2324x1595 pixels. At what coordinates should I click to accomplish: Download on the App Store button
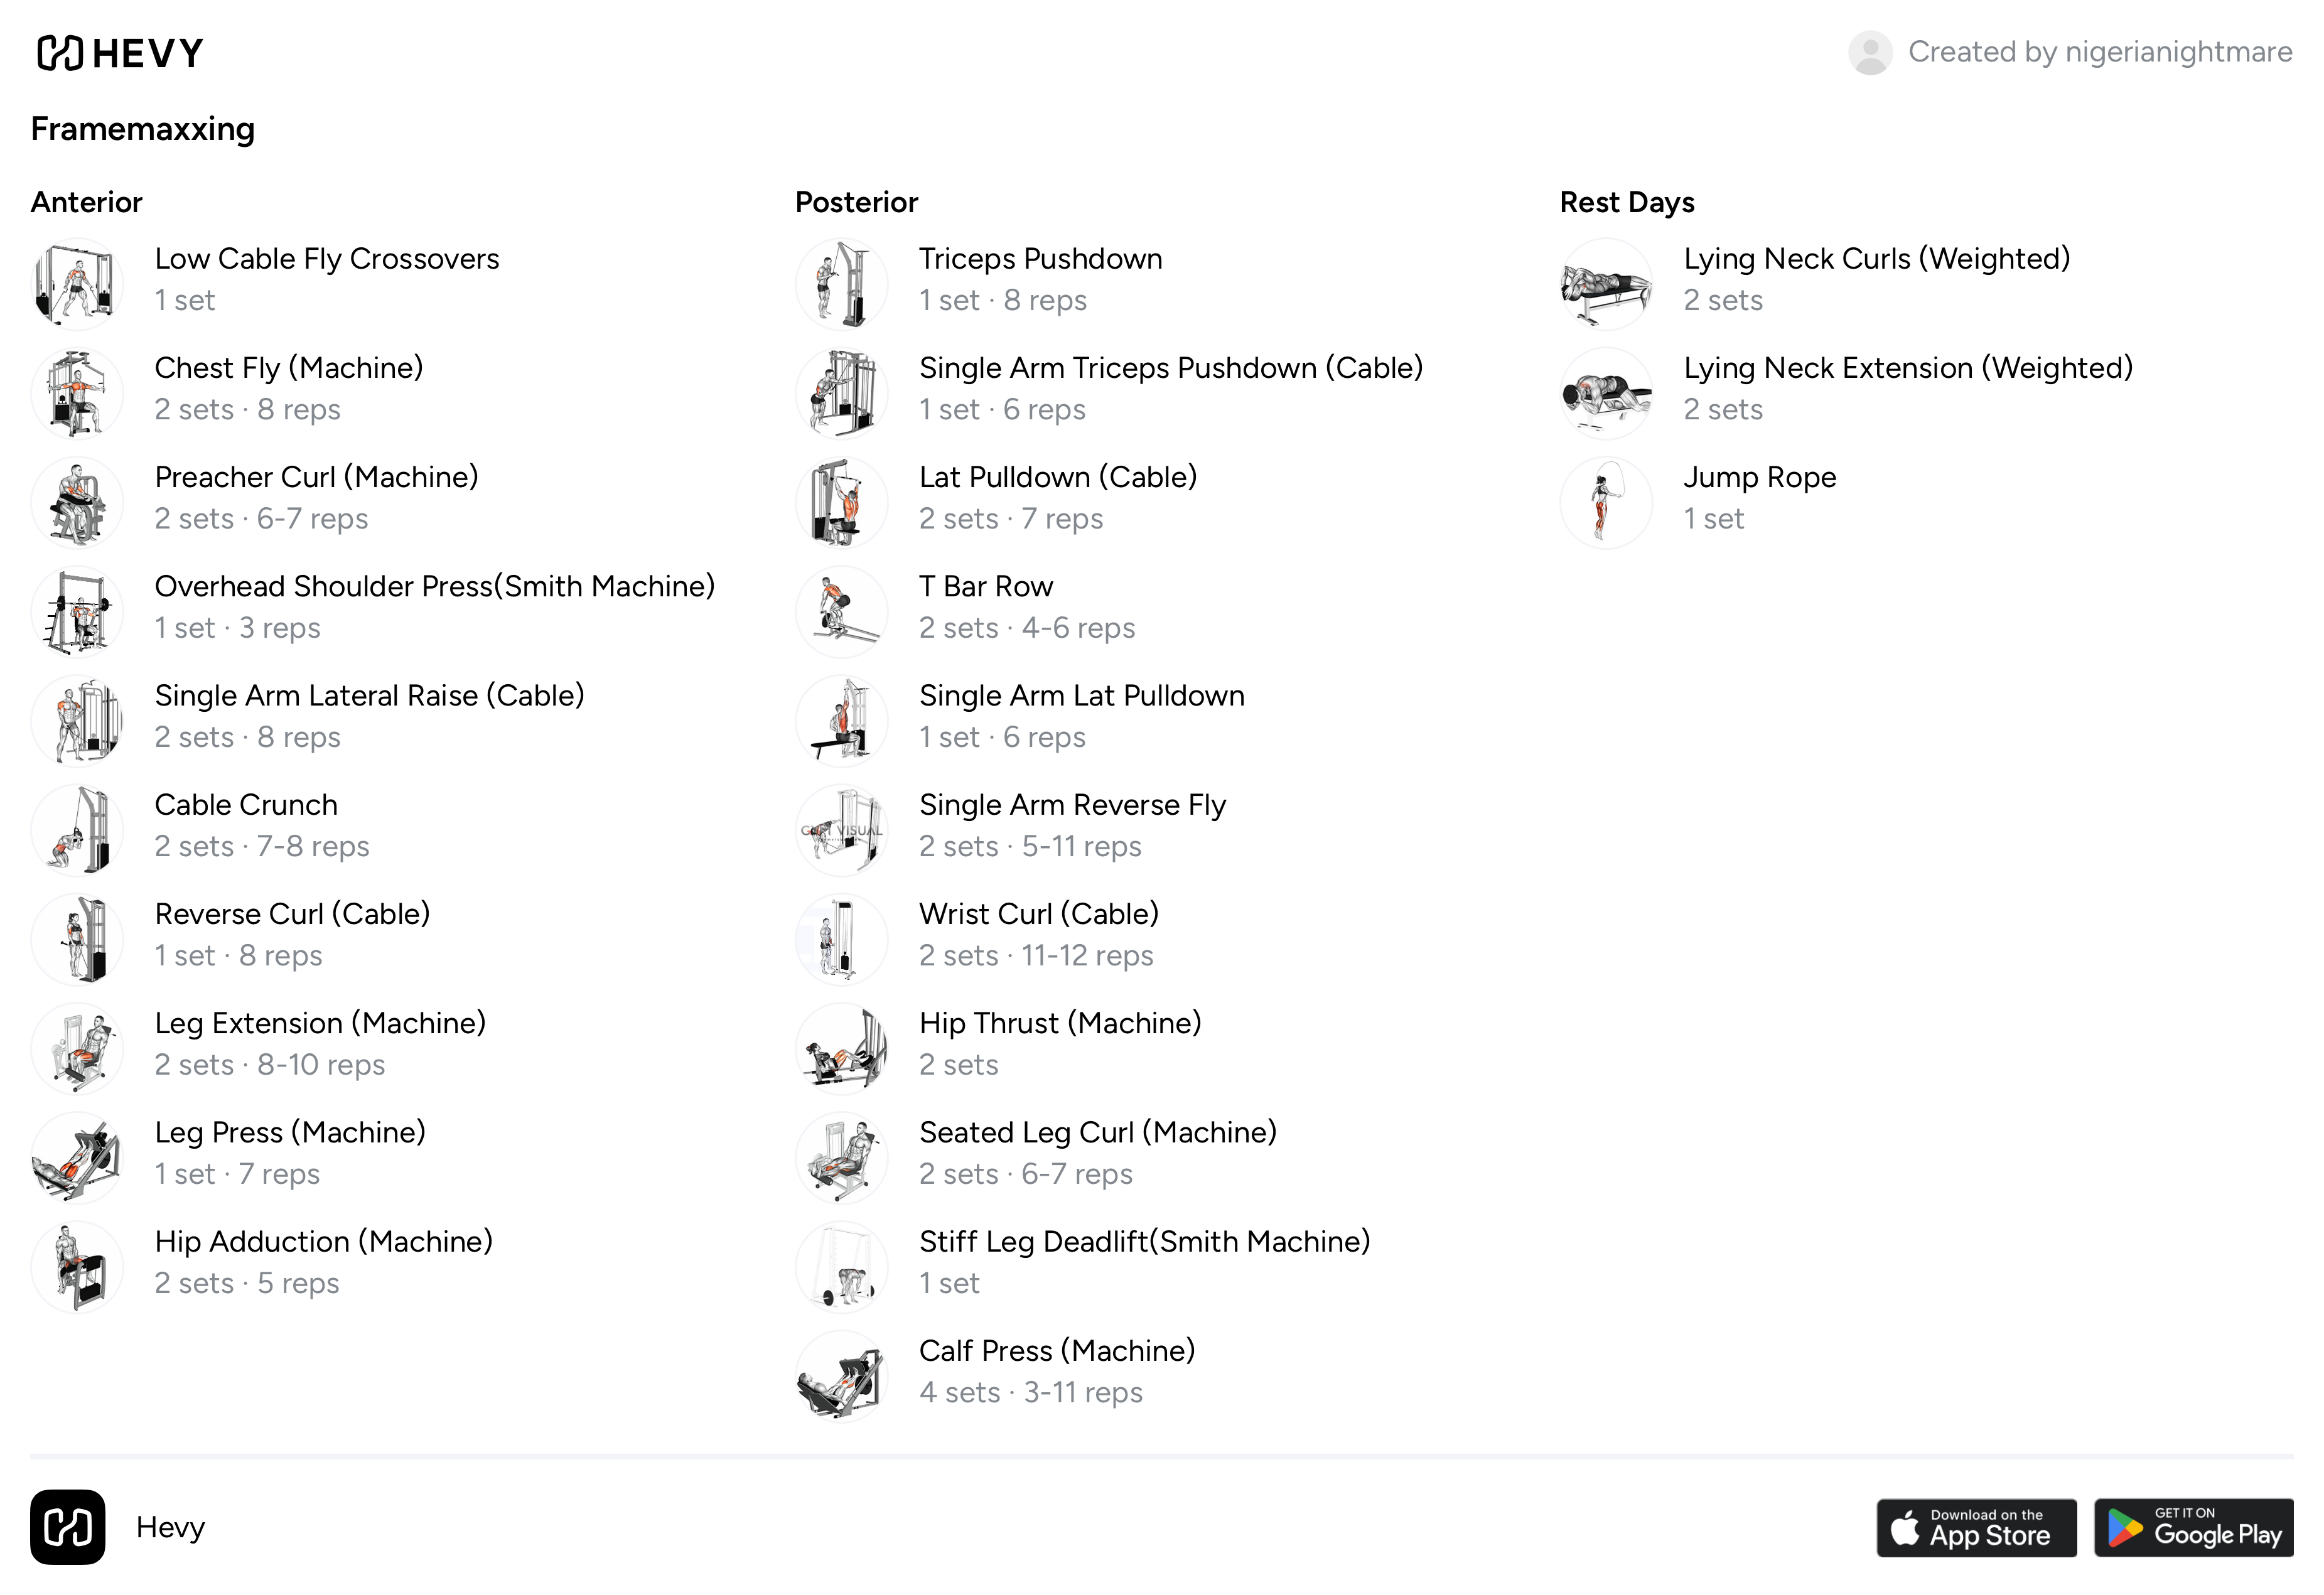click(1976, 1527)
